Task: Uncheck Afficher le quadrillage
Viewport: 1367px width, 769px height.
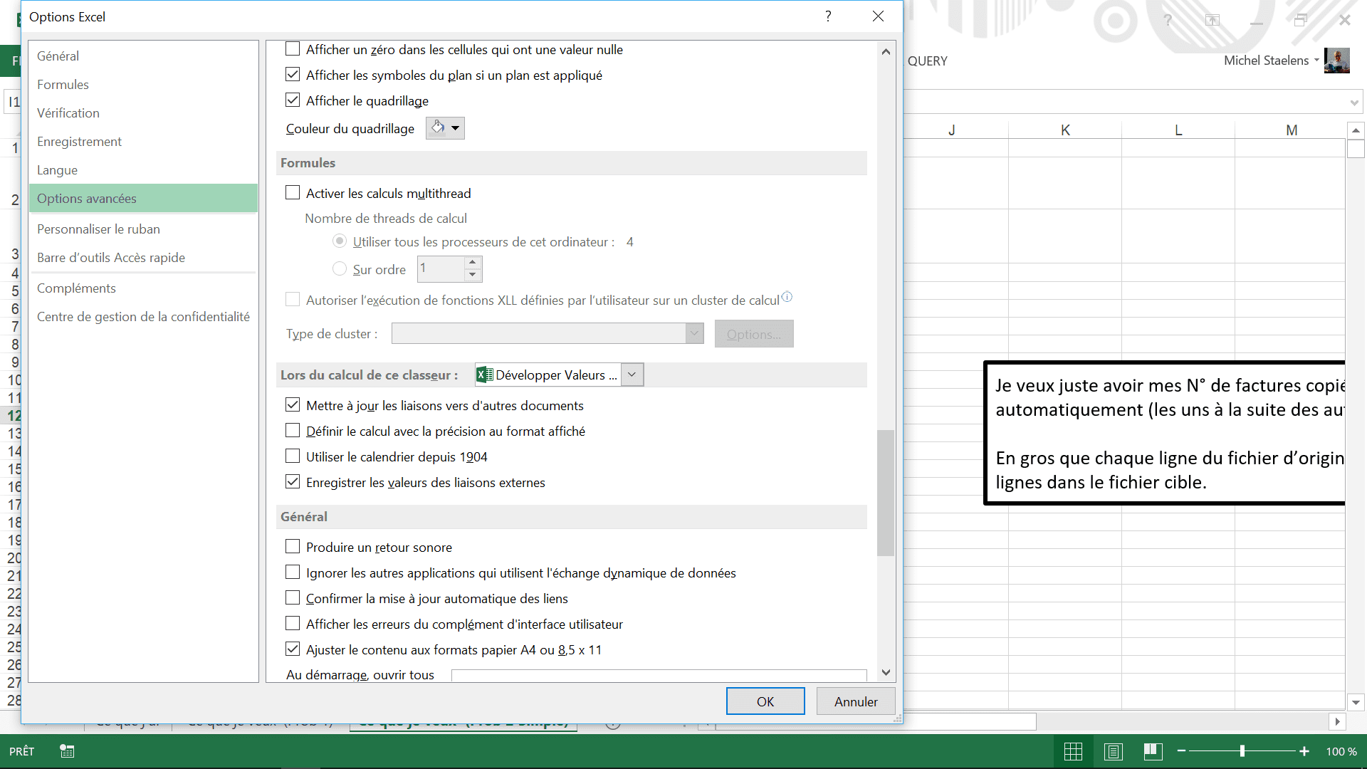Action: pos(293,100)
